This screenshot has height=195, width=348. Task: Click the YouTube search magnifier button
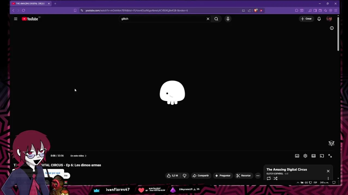(x=216, y=19)
